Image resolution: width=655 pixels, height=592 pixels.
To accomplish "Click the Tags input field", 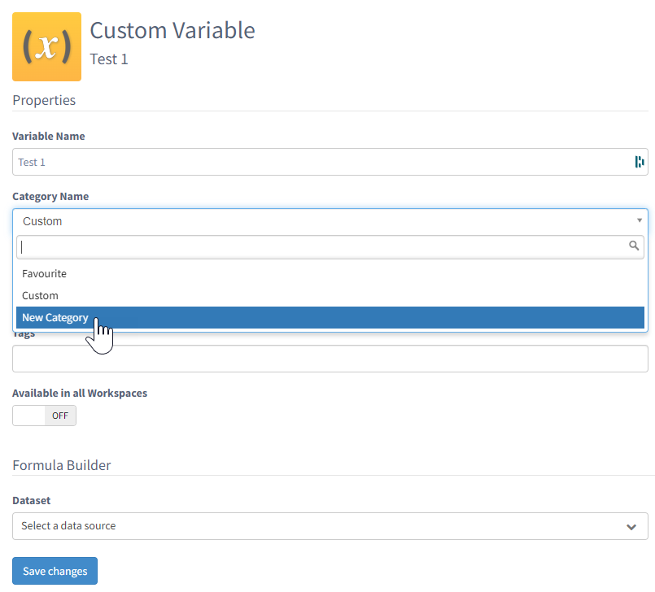I will [330, 359].
